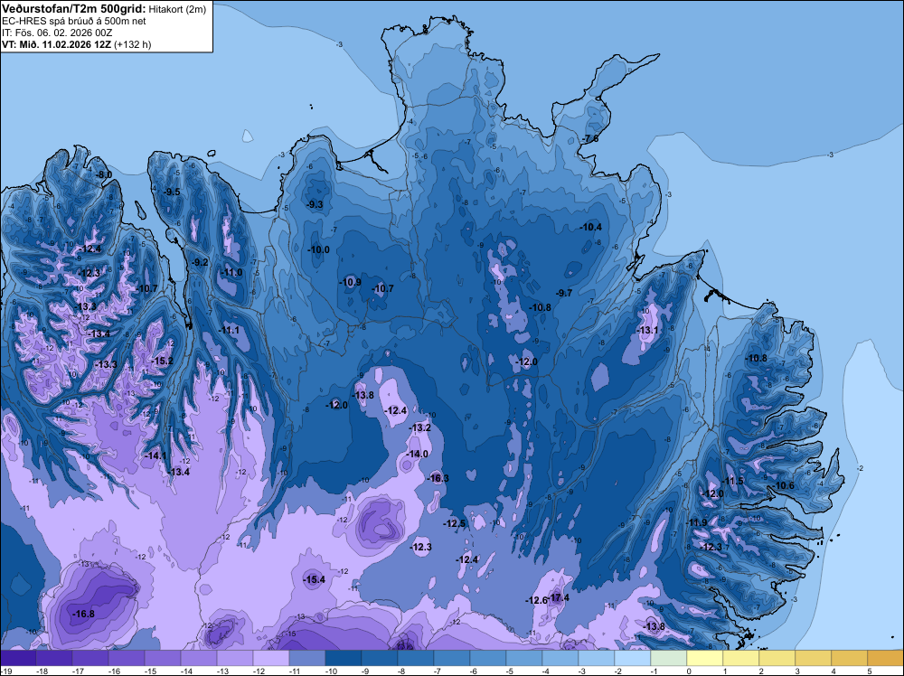
Task: Click the -9.5 temperature value
Action: coord(171,192)
